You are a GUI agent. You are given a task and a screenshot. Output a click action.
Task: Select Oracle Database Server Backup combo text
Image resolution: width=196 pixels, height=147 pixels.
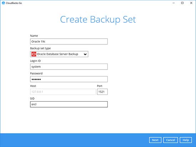(x=57, y=54)
